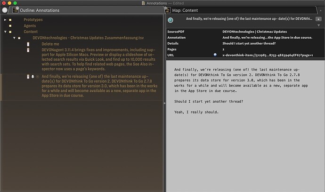
Task: Click the Annotation attribute label
Action: click(x=176, y=38)
